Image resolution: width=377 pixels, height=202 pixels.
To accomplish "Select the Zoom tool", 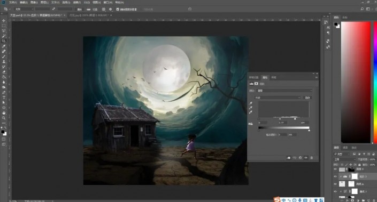I will [4, 118].
